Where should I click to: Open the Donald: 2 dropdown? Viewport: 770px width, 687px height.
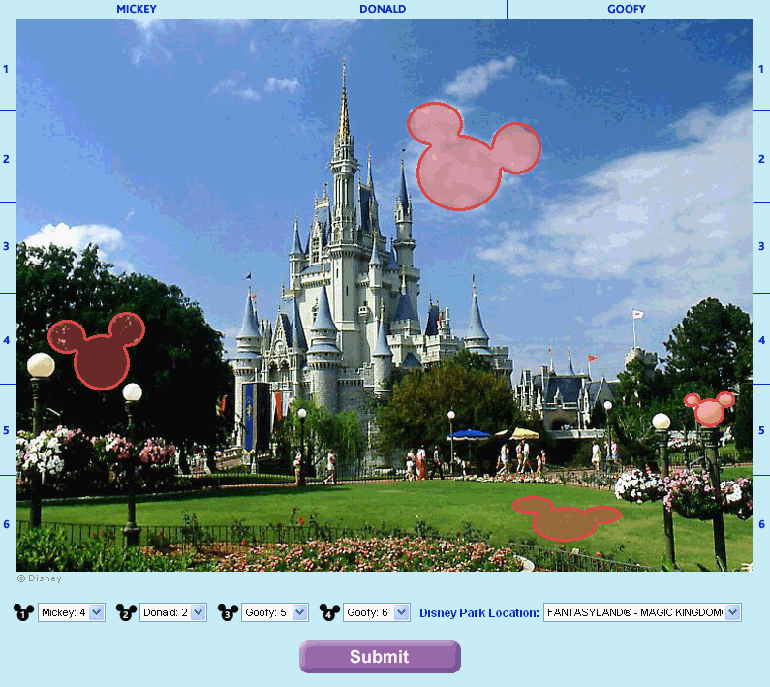tap(173, 612)
